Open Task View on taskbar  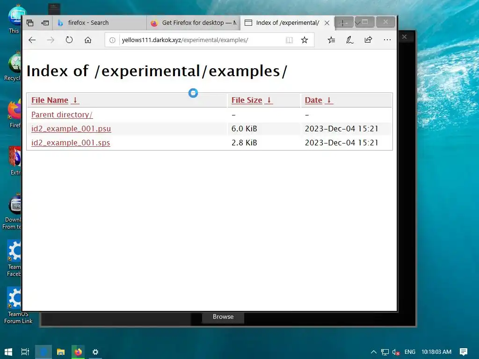point(25,352)
